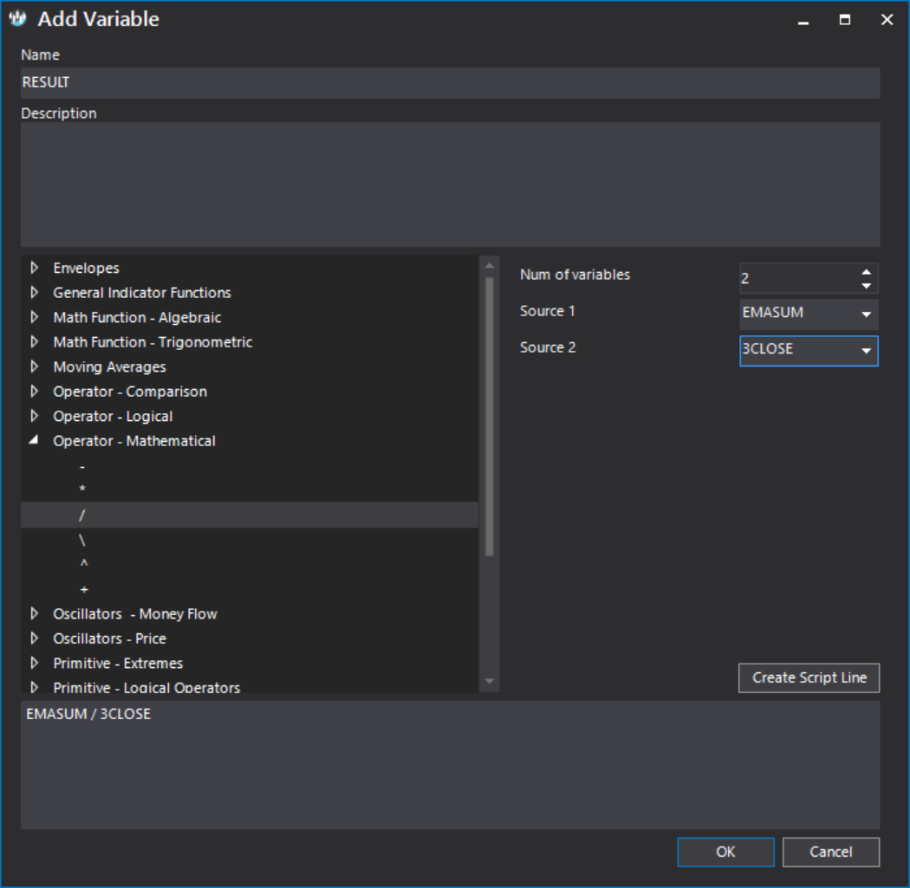Click the Name field containing RESULT
Viewport: 910px width, 888px height.
(450, 83)
